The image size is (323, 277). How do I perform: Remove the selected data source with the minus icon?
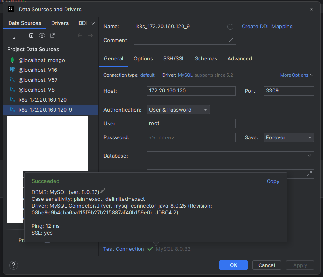tap(21, 35)
